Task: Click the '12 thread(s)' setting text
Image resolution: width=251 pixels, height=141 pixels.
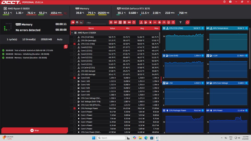Action: pyautogui.click(x=29, y=39)
